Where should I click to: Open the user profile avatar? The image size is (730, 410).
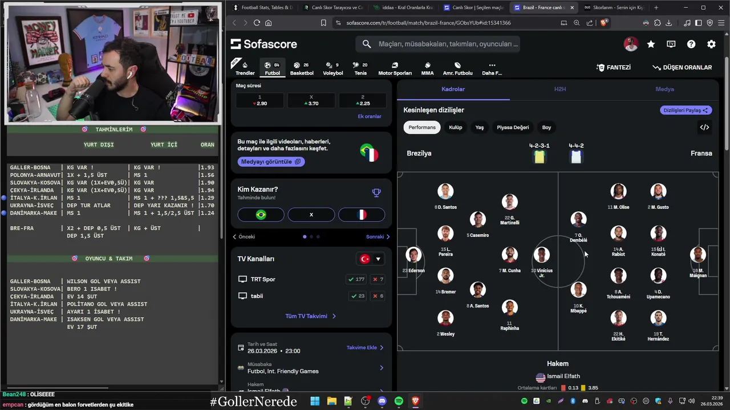pos(631,44)
